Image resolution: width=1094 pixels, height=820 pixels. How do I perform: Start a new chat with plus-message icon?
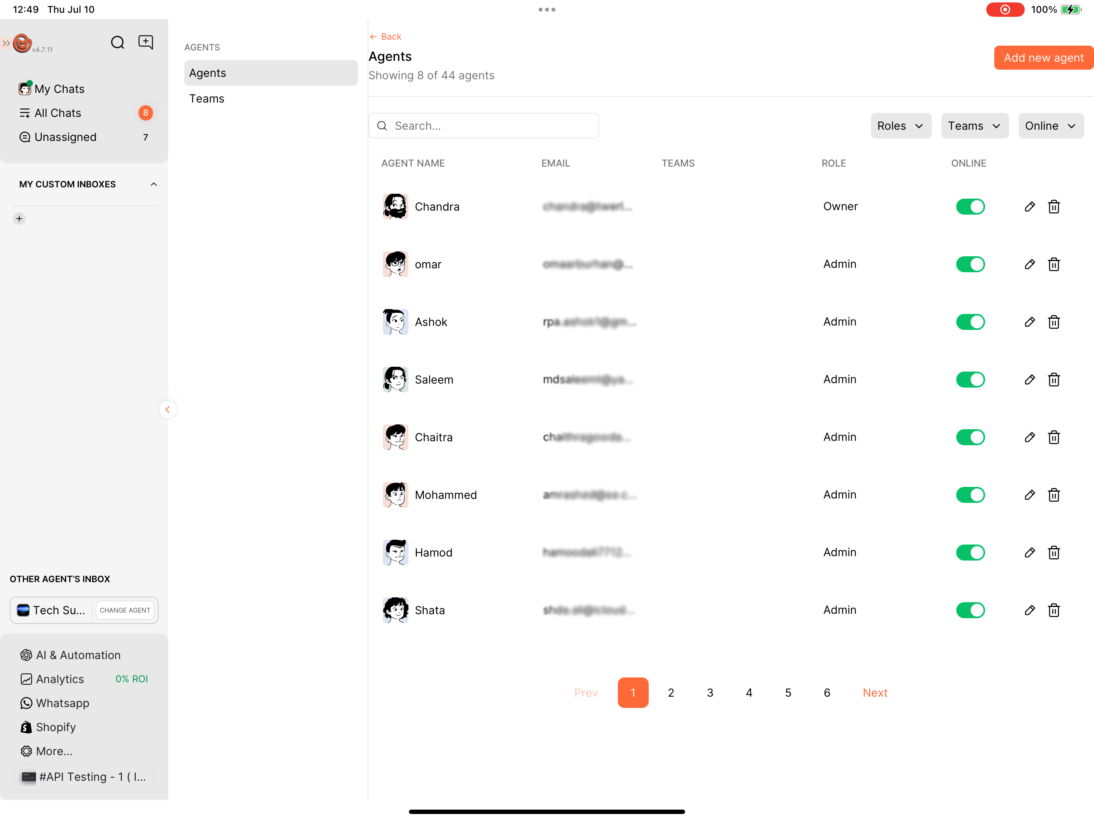[x=145, y=42]
